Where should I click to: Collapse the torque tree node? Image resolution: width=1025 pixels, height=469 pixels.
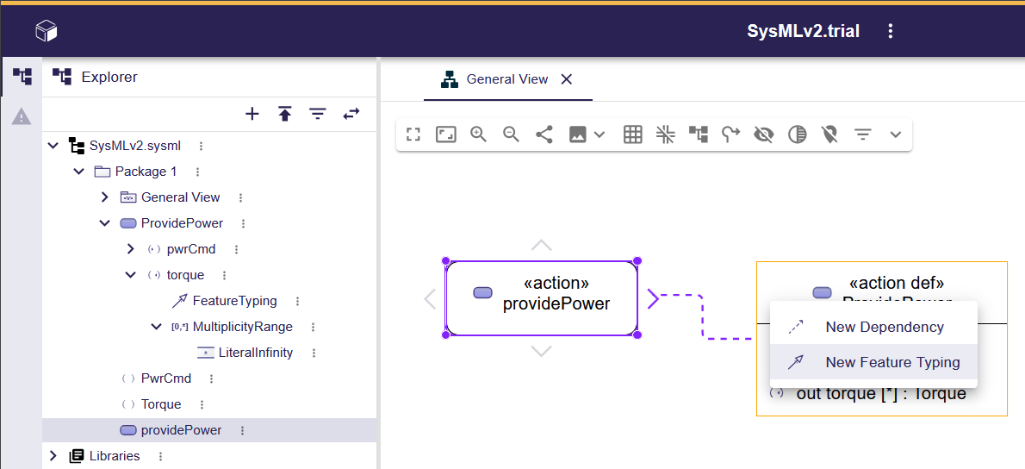coord(131,275)
